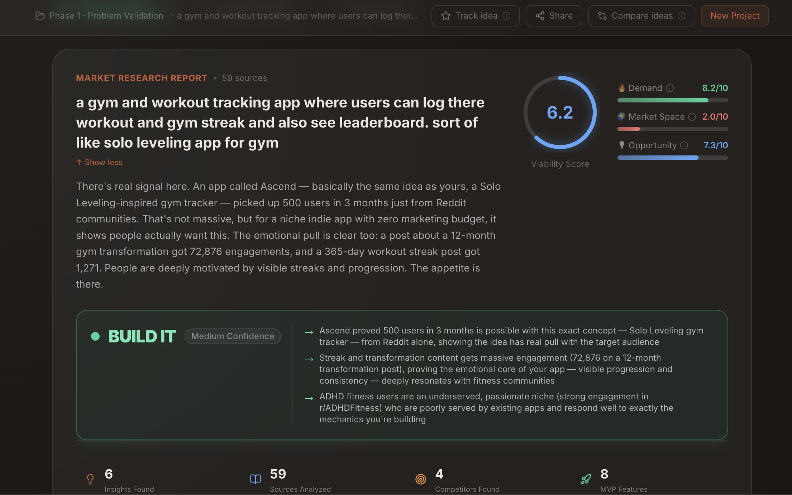Click the Competitors Found target icon
This screenshot has height=495, width=792.
pyautogui.click(x=421, y=479)
